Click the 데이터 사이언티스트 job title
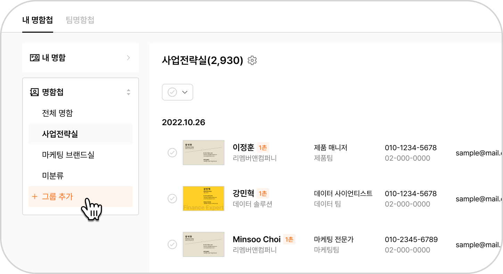The width and height of the screenshot is (503, 274). (343, 193)
